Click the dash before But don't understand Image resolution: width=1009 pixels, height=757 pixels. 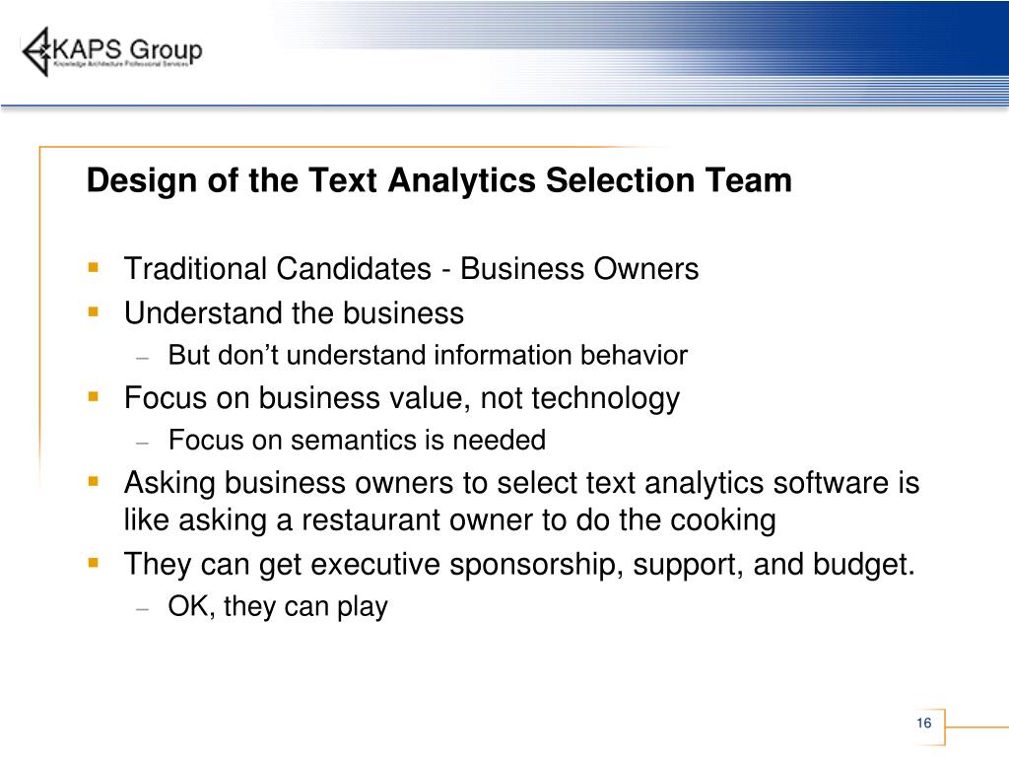click(143, 357)
